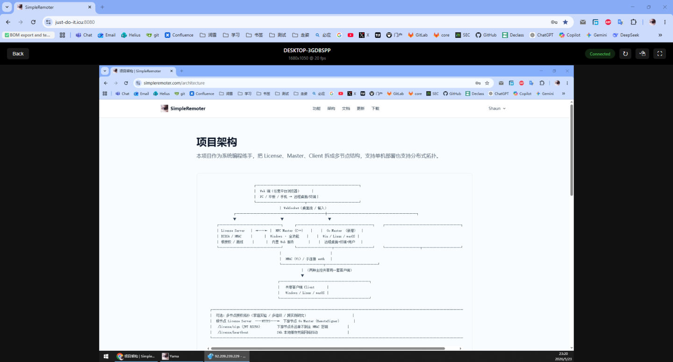Image resolution: width=673 pixels, height=362 pixels.
Task: Expand the 测试 bookmark folder in outer bar
Action: 277,35
